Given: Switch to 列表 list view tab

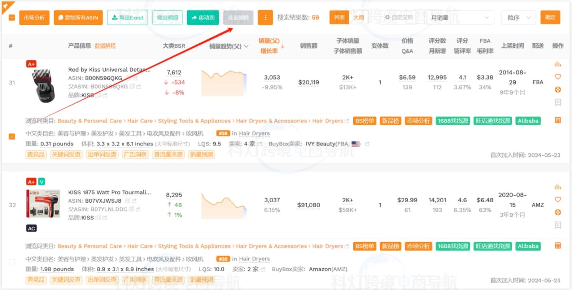Looking at the screenshot, I should [x=339, y=17].
